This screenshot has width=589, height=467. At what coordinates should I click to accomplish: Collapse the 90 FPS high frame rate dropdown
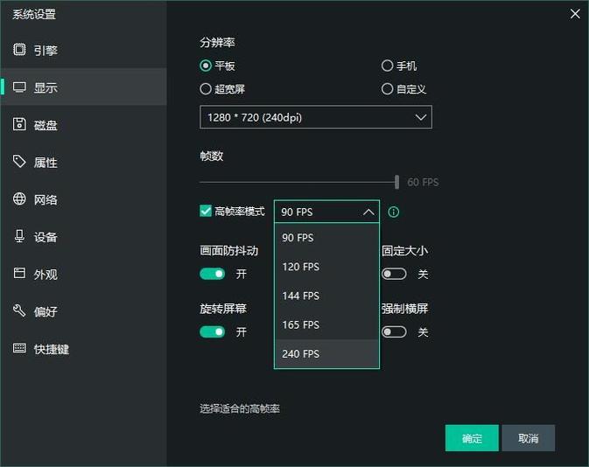coord(326,212)
